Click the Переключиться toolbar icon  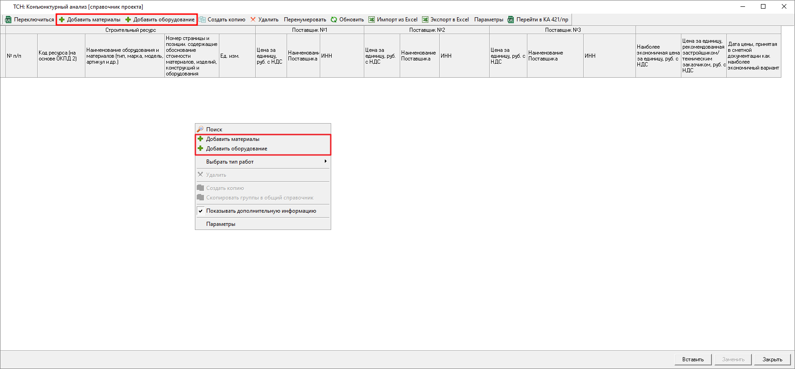coord(8,20)
